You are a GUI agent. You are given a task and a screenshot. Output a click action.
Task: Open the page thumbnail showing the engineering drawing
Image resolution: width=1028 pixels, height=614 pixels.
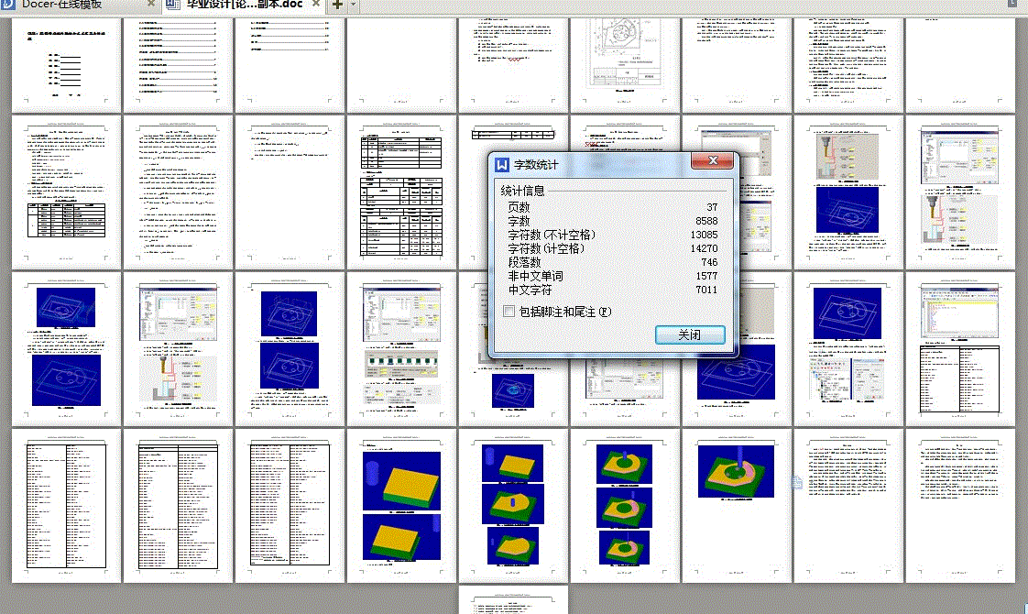coord(625,65)
